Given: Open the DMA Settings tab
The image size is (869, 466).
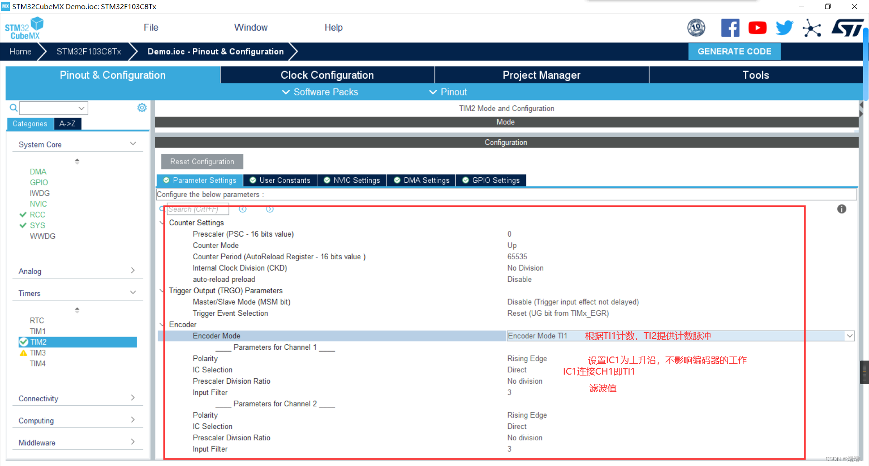Looking at the screenshot, I should click(x=421, y=181).
